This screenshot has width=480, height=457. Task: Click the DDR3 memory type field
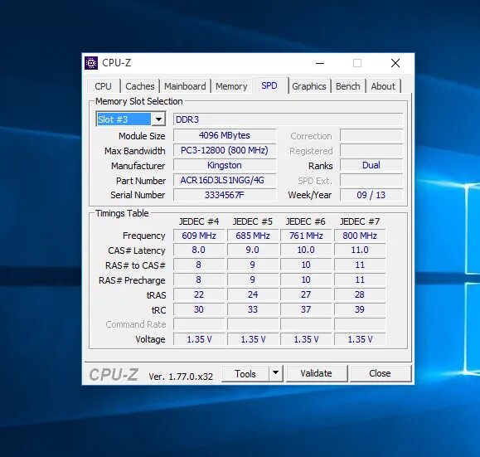pos(288,119)
